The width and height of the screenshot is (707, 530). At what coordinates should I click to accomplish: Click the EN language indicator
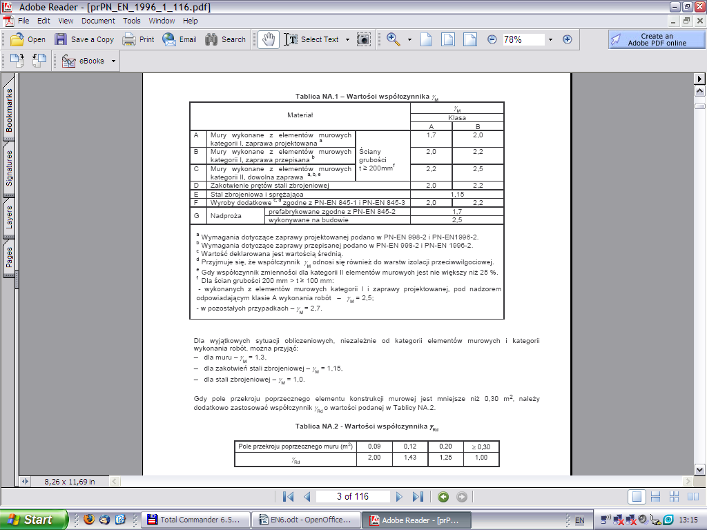coord(579,520)
